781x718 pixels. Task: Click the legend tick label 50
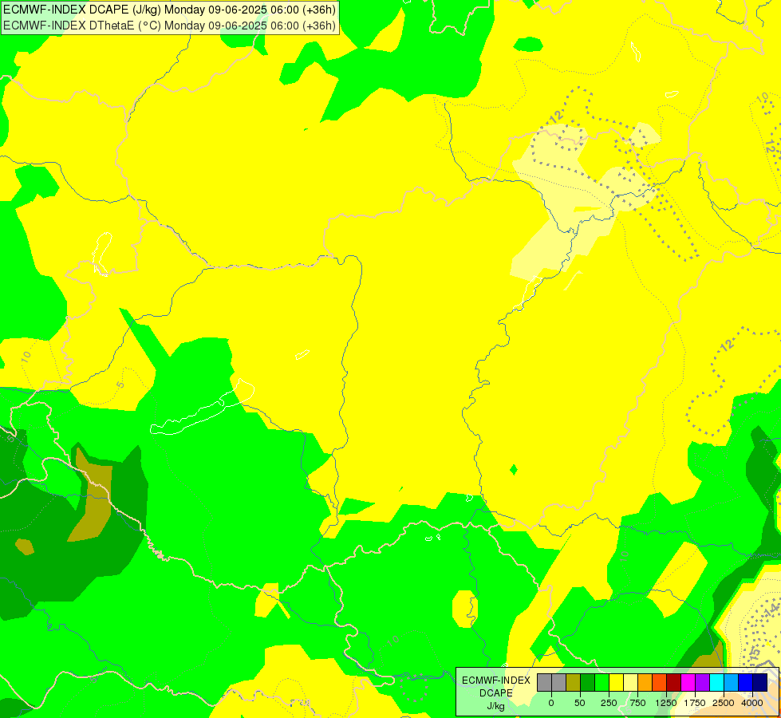pyautogui.click(x=580, y=703)
